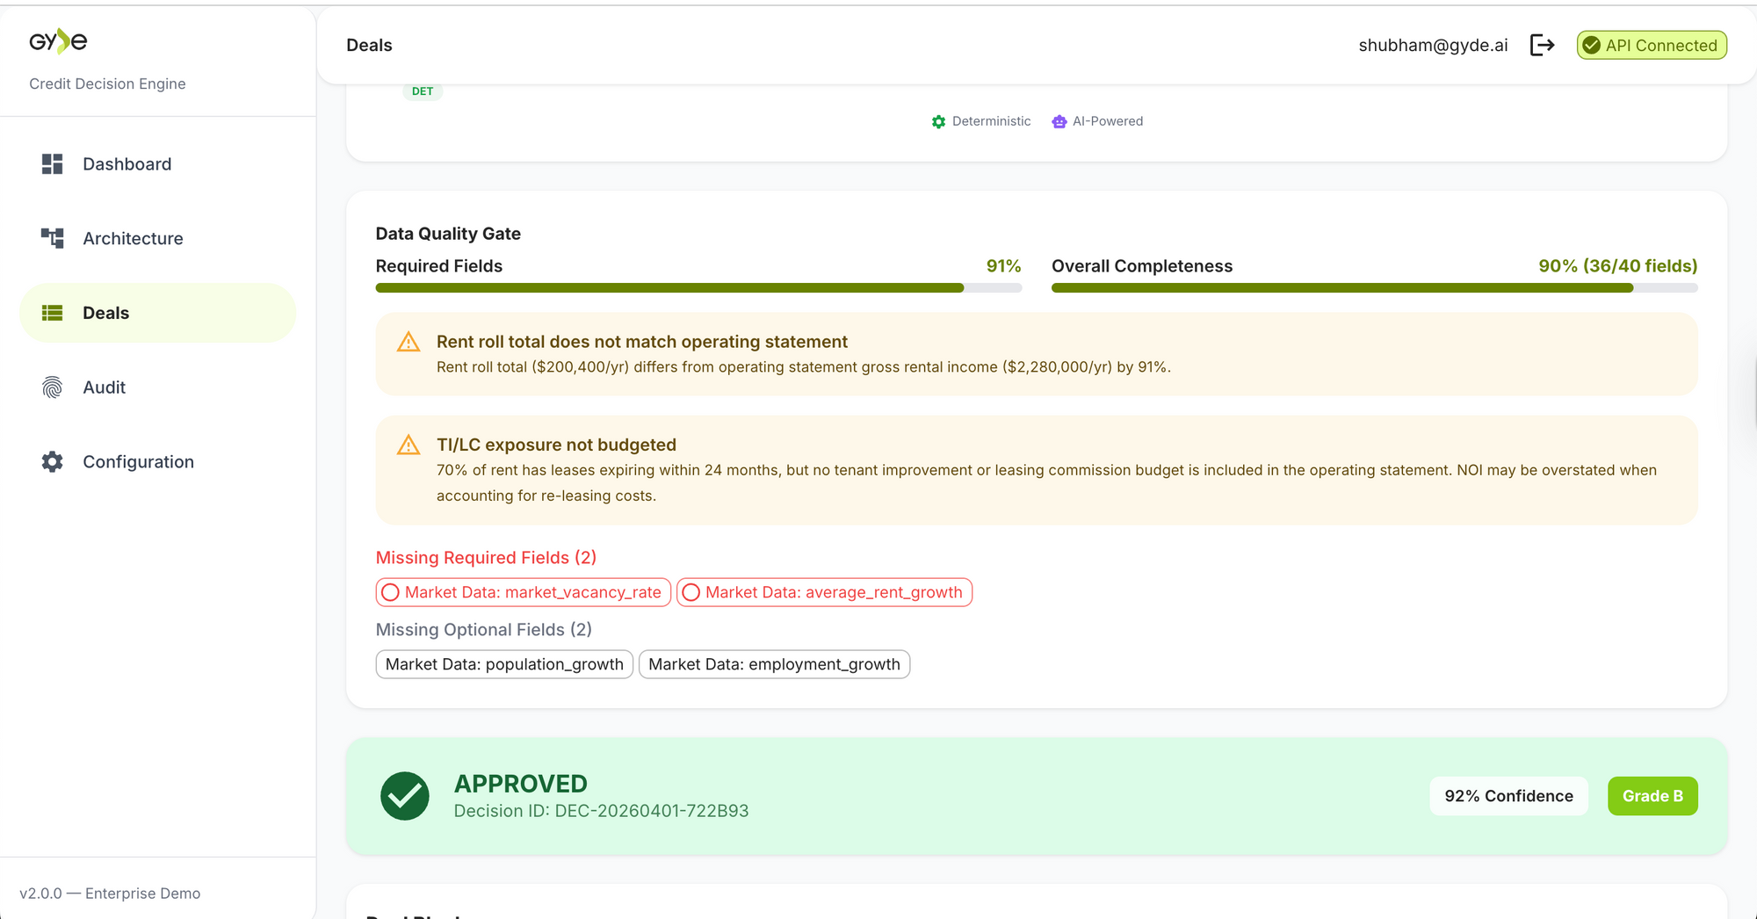1757x919 pixels.
Task: Click the green approved checkmark icon
Action: click(x=405, y=796)
